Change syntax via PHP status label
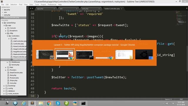Image resolution: width=188 pixels, height=106 pixels. [181, 99]
